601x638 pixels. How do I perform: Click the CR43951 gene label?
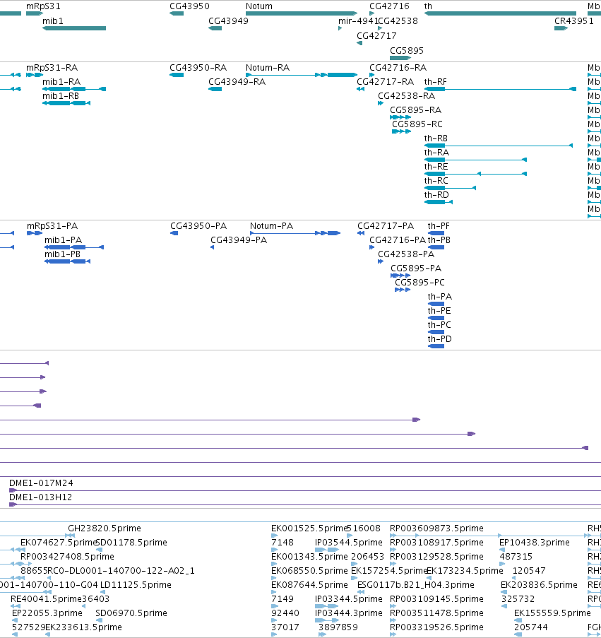pos(573,20)
